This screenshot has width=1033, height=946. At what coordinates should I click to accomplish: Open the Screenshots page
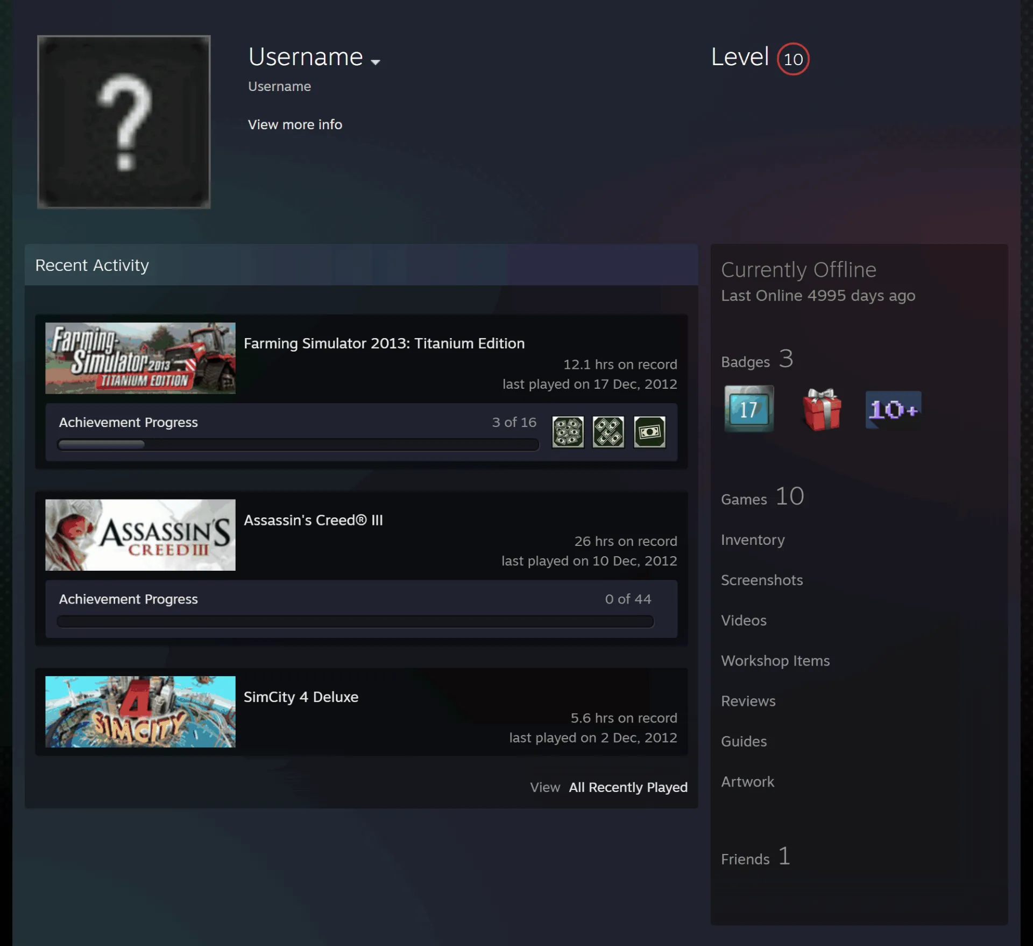click(762, 580)
